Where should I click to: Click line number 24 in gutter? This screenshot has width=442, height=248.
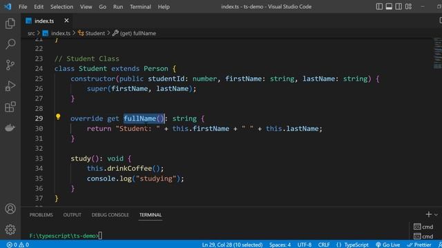click(x=39, y=69)
